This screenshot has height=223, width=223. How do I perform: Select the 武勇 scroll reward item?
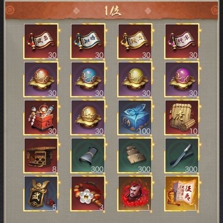[x=41, y=41]
